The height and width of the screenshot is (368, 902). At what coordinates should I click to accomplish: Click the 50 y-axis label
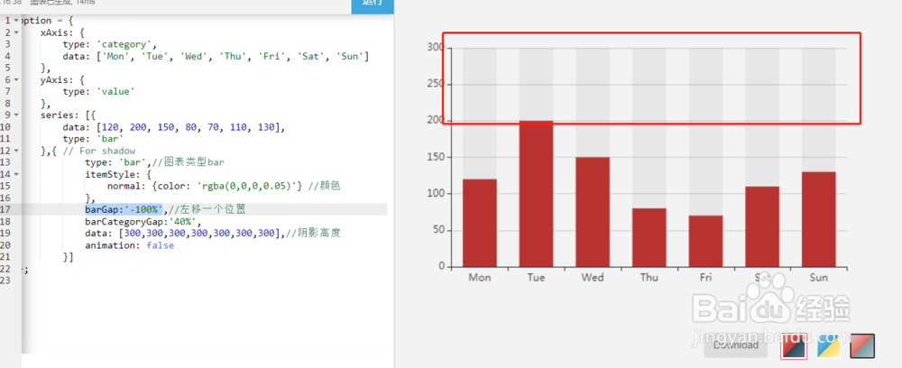pos(438,230)
